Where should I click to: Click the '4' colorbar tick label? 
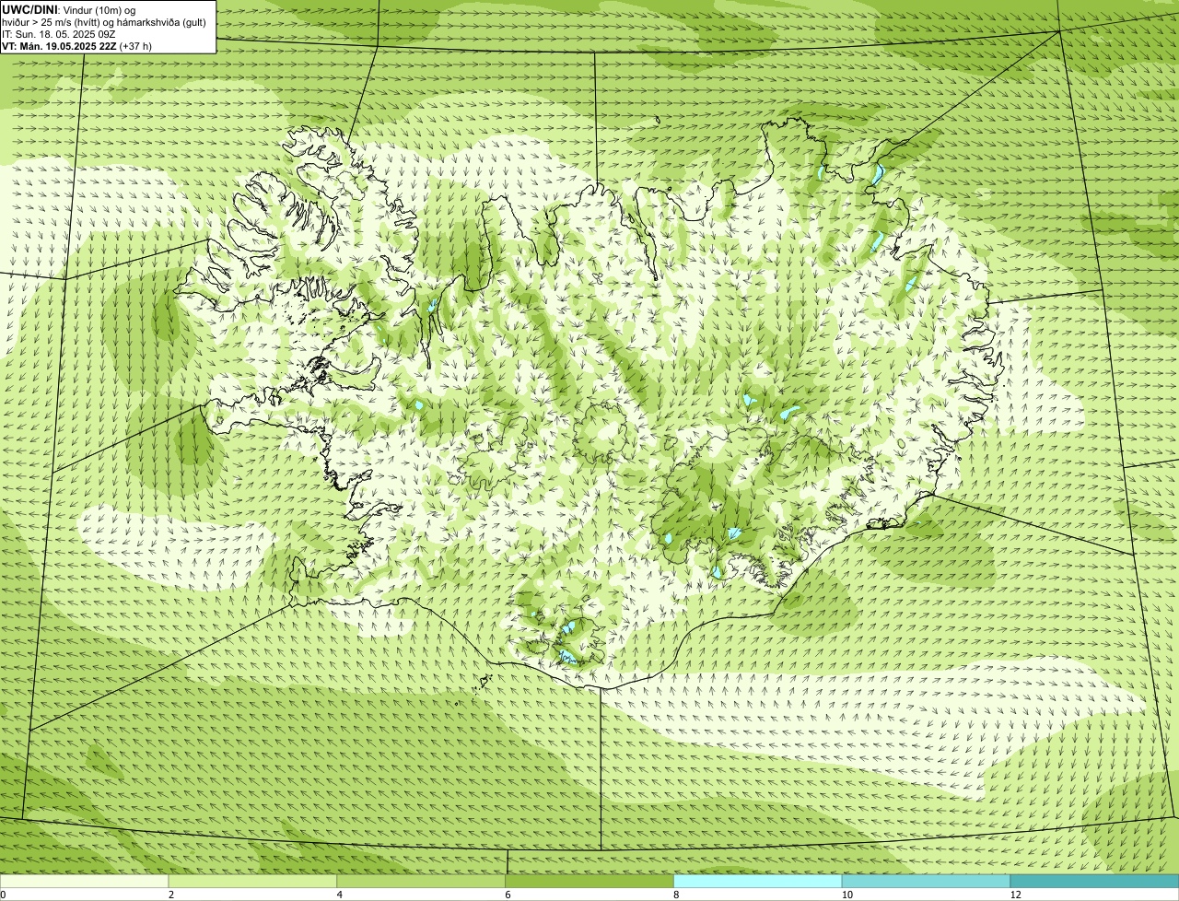click(x=340, y=895)
